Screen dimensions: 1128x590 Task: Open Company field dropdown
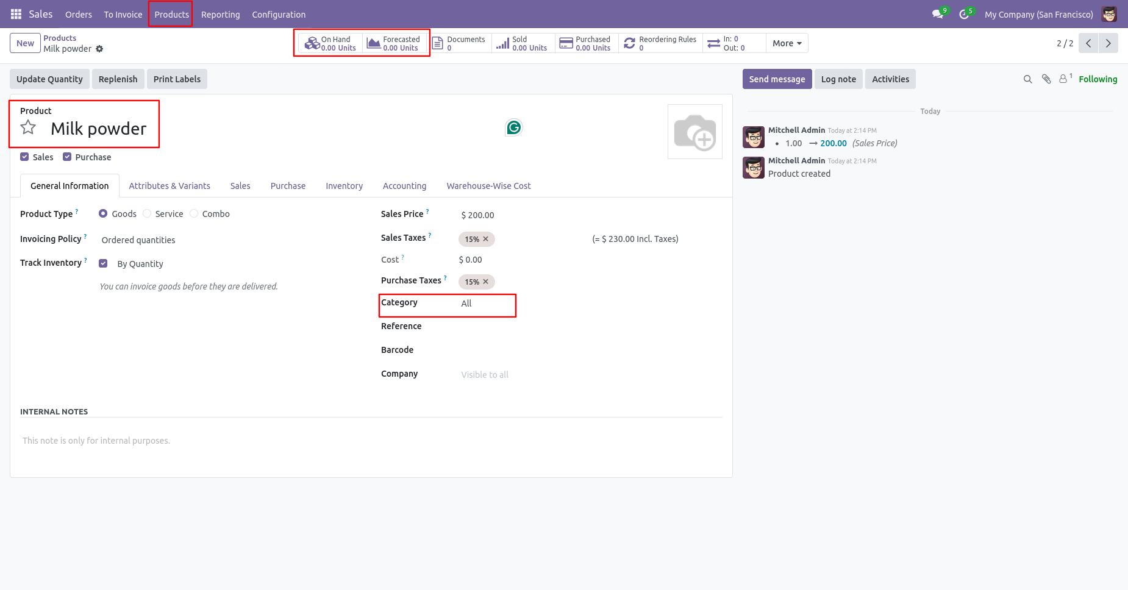[x=590, y=374]
